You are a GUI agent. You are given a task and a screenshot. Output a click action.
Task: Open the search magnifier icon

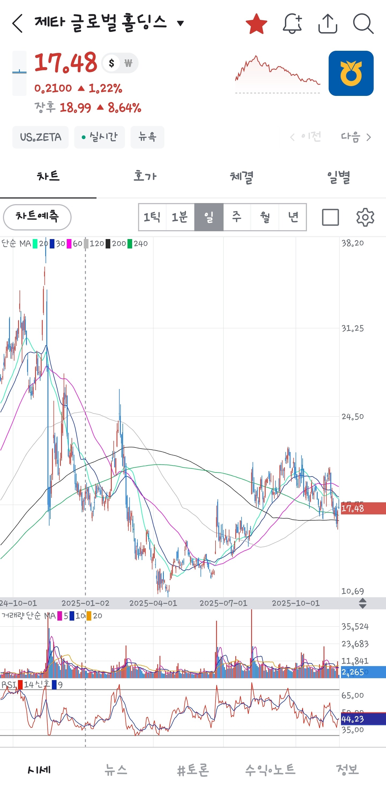[x=363, y=23]
